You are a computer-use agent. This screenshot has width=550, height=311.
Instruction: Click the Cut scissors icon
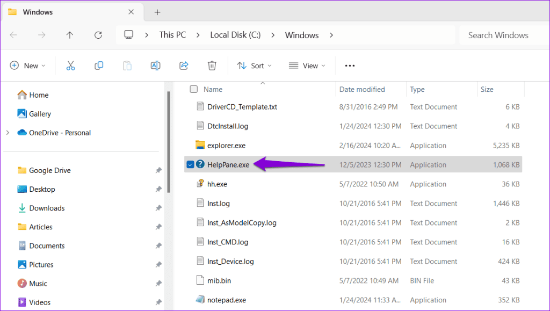pyautogui.click(x=70, y=66)
